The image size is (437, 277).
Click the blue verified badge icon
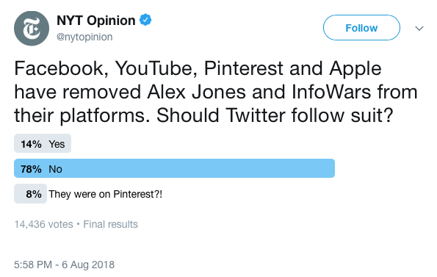[145, 20]
